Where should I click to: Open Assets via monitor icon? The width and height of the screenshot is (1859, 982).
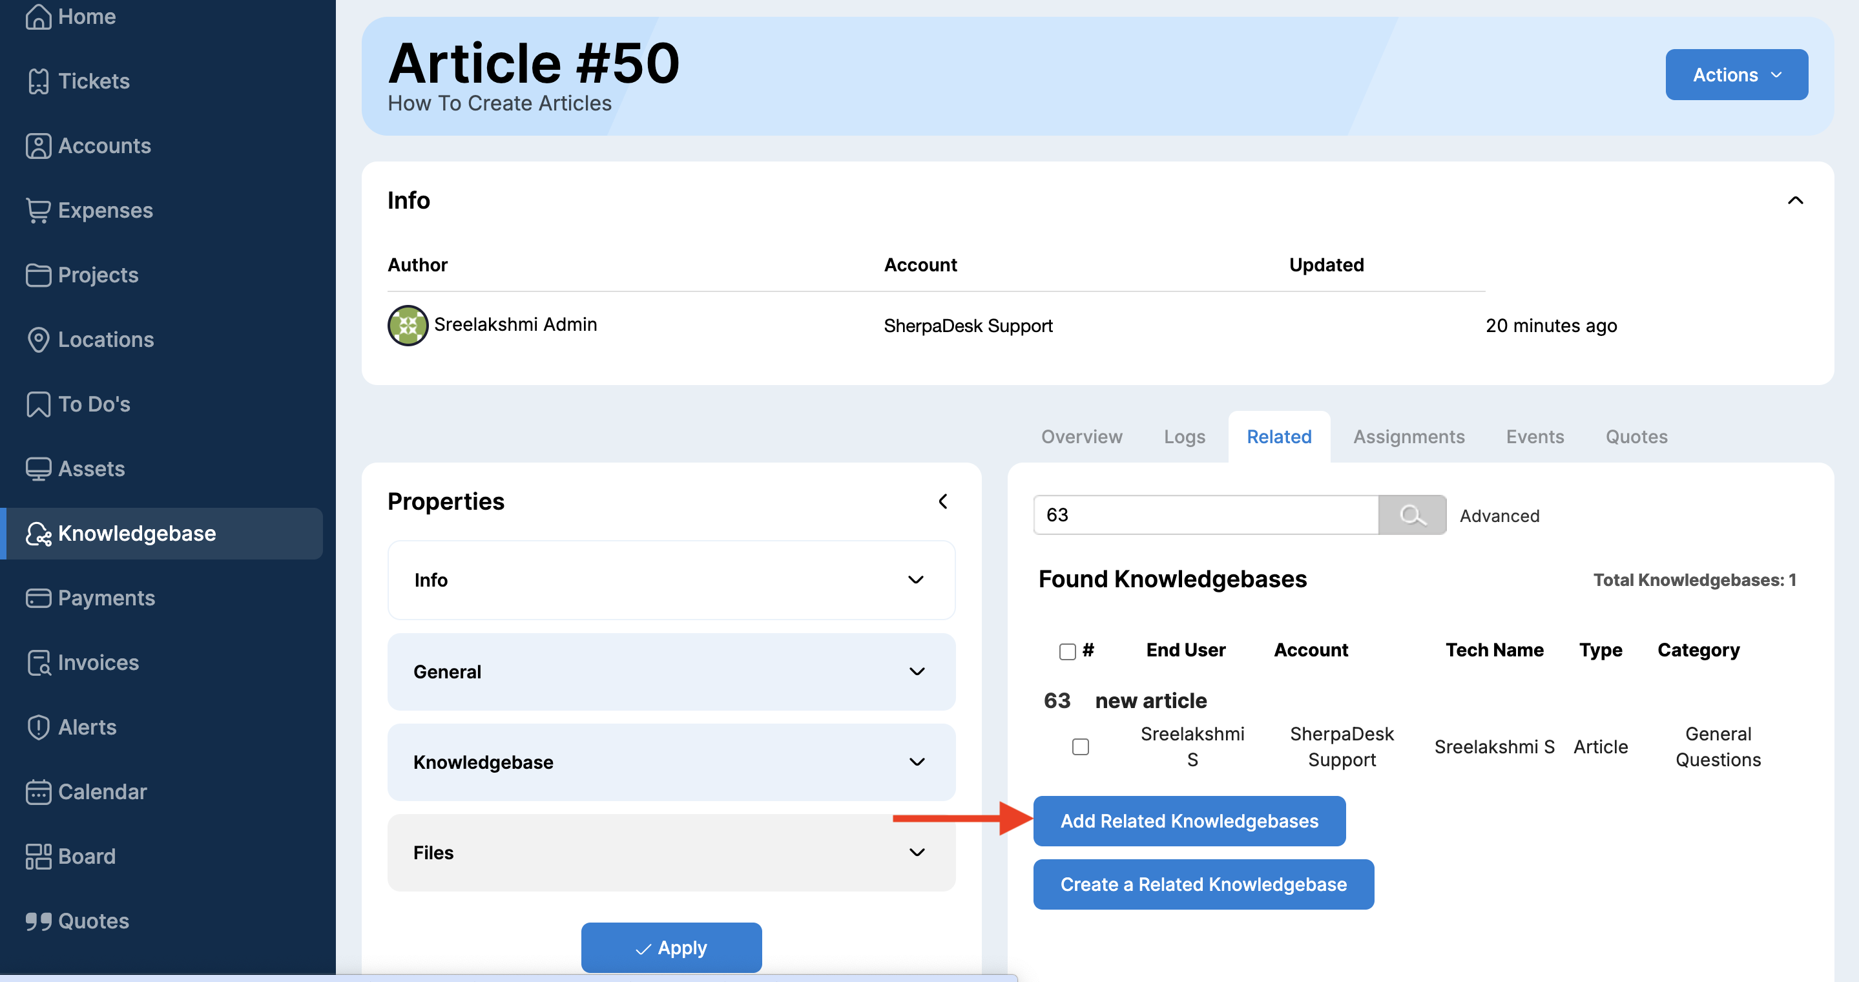coord(38,468)
